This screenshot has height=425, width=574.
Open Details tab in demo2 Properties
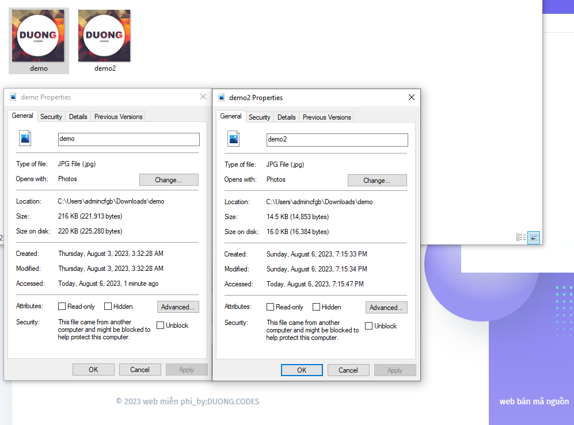pos(286,117)
